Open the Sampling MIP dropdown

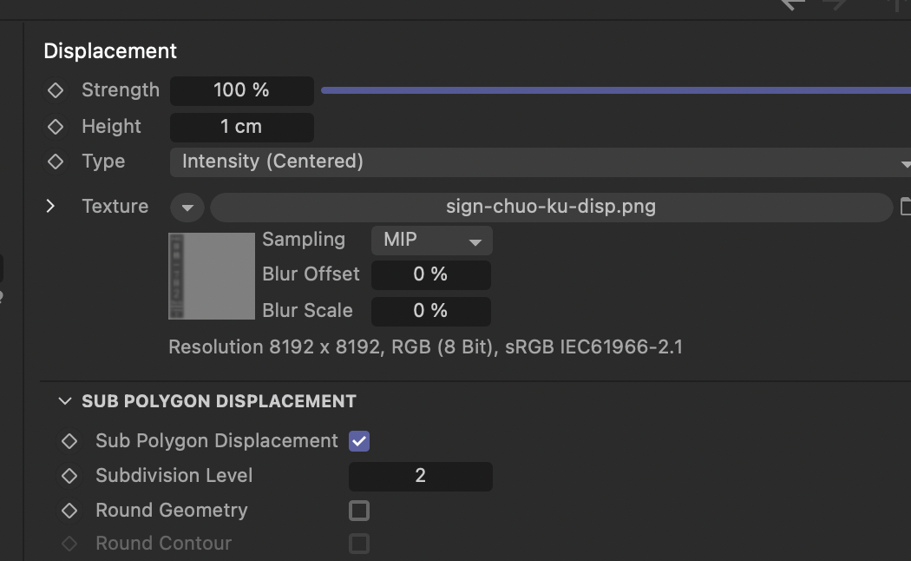pos(431,241)
